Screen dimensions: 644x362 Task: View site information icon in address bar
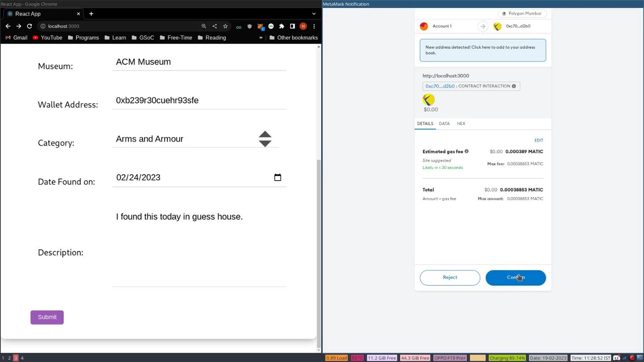pyautogui.click(x=43, y=26)
